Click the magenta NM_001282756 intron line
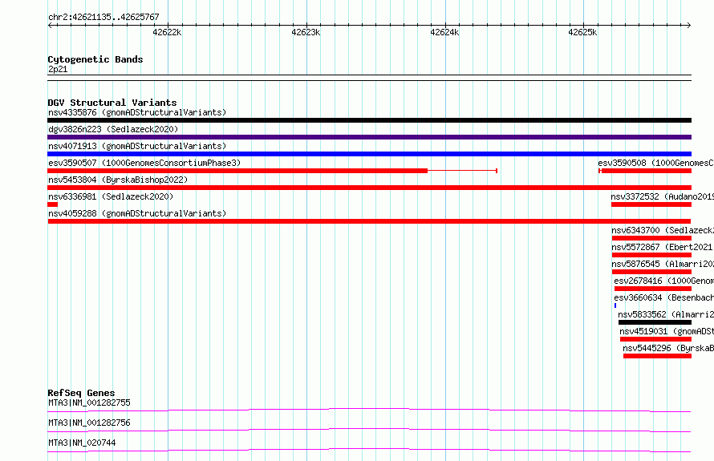This screenshot has width=714, height=461. click(369, 429)
